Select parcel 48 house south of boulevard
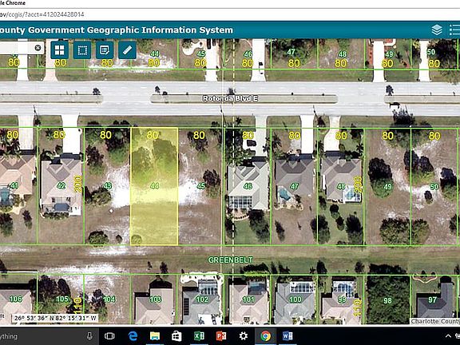 tap(341, 186)
